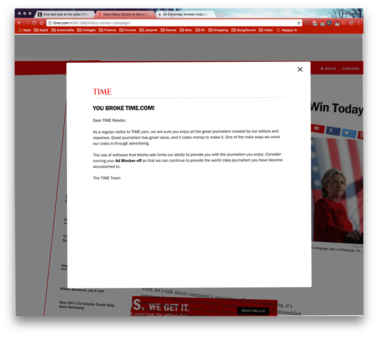Click the Hillary Clinton rally photo

[x=337, y=190]
